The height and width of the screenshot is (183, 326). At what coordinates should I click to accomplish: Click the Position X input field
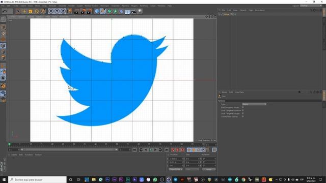click(x=176, y=159)
